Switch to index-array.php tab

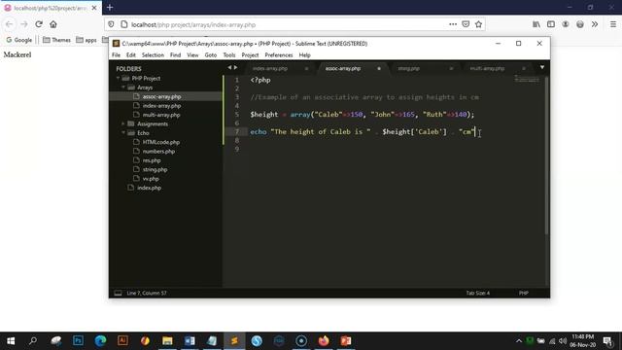point(270,68)
